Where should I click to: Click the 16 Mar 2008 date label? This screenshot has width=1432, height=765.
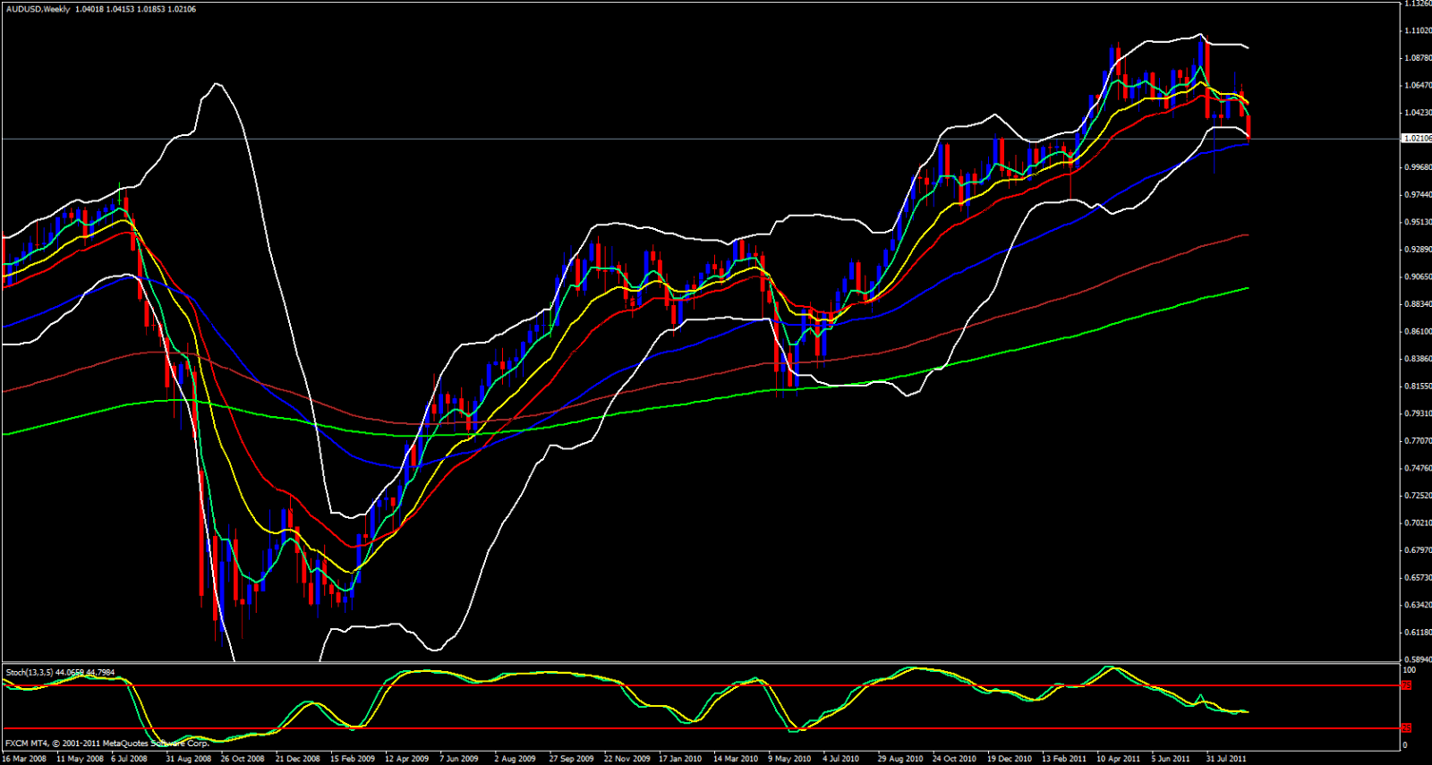[24, 759]
